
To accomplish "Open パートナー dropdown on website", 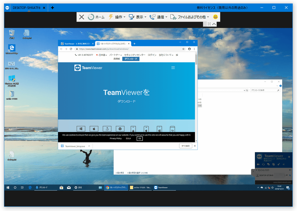I will coord(116,55).
